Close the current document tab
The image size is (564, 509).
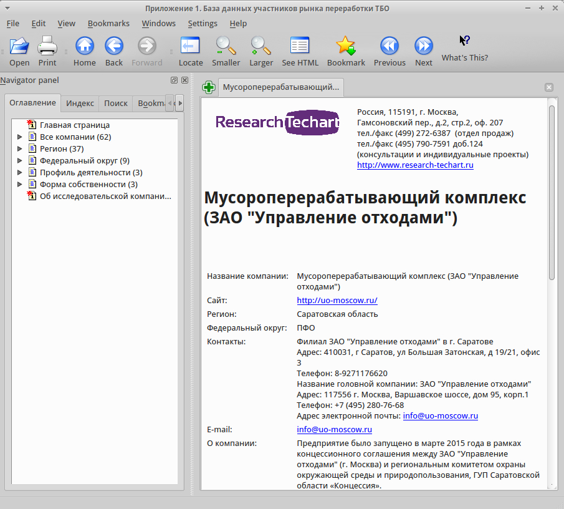tap(549, 87)
